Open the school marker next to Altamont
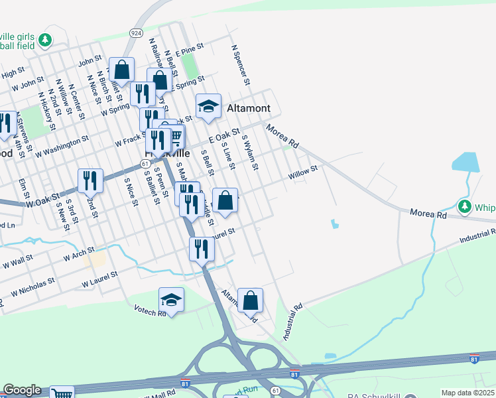Screen dimensions: 496x398 pos(208,108)
